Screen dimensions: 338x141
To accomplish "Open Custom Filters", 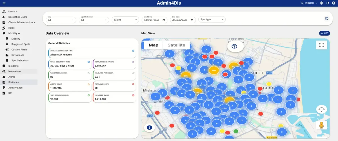I will 19,50.
